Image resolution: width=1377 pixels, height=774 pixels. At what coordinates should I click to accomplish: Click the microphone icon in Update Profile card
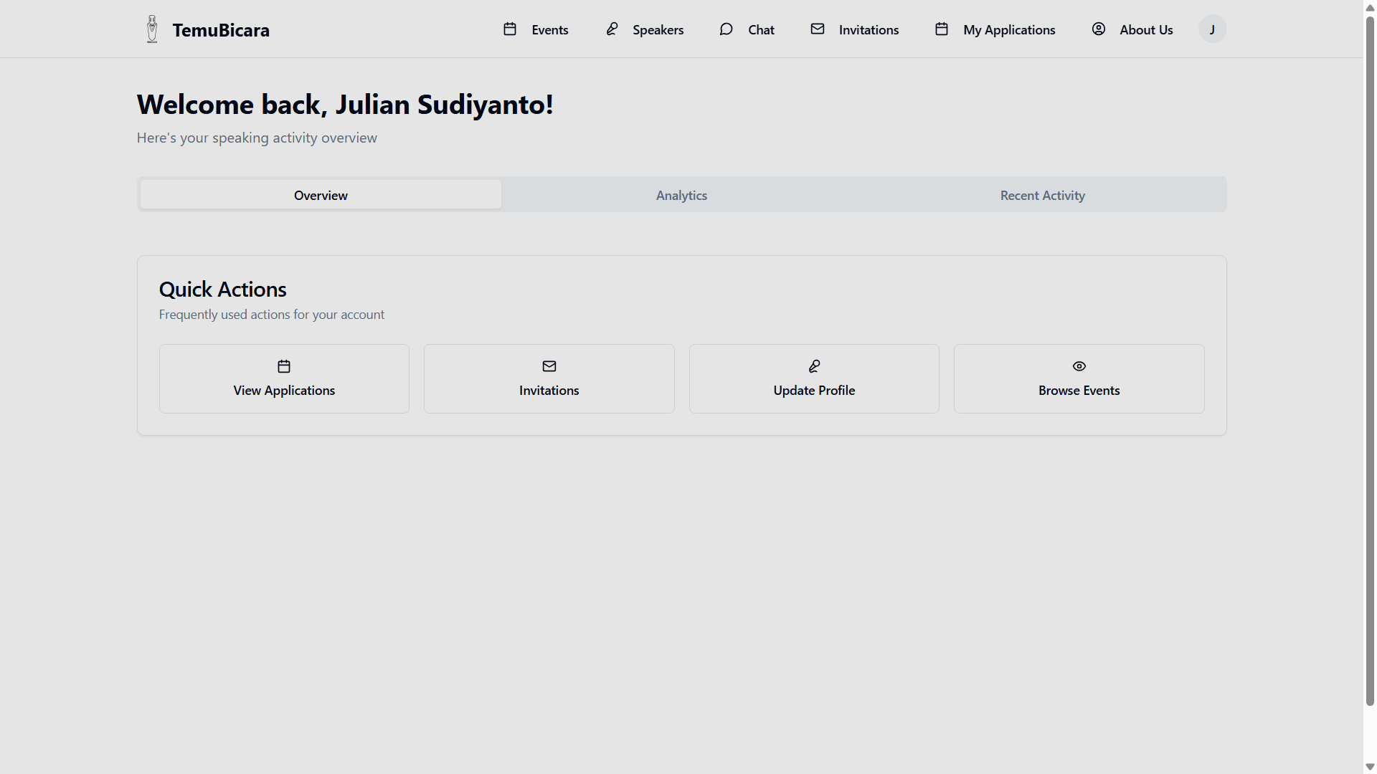[x=814, y=366]
